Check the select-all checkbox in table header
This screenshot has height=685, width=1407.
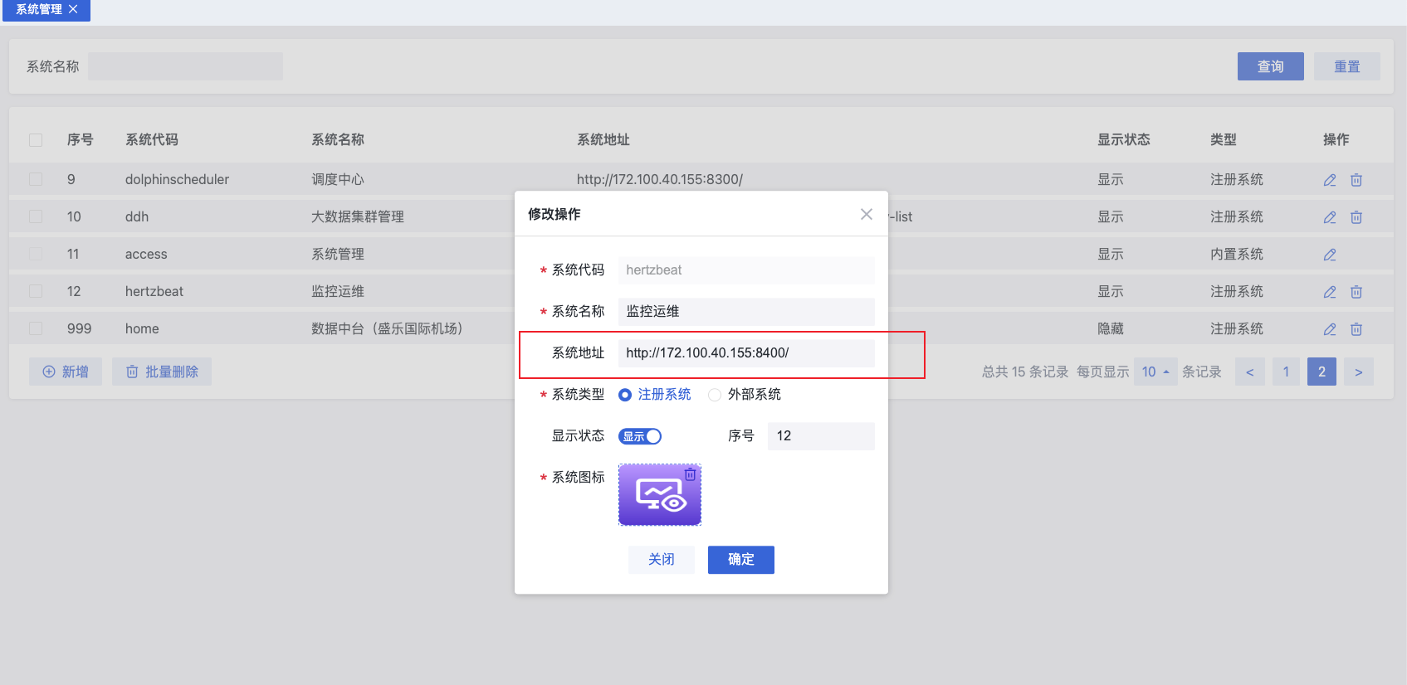point(36,140)
